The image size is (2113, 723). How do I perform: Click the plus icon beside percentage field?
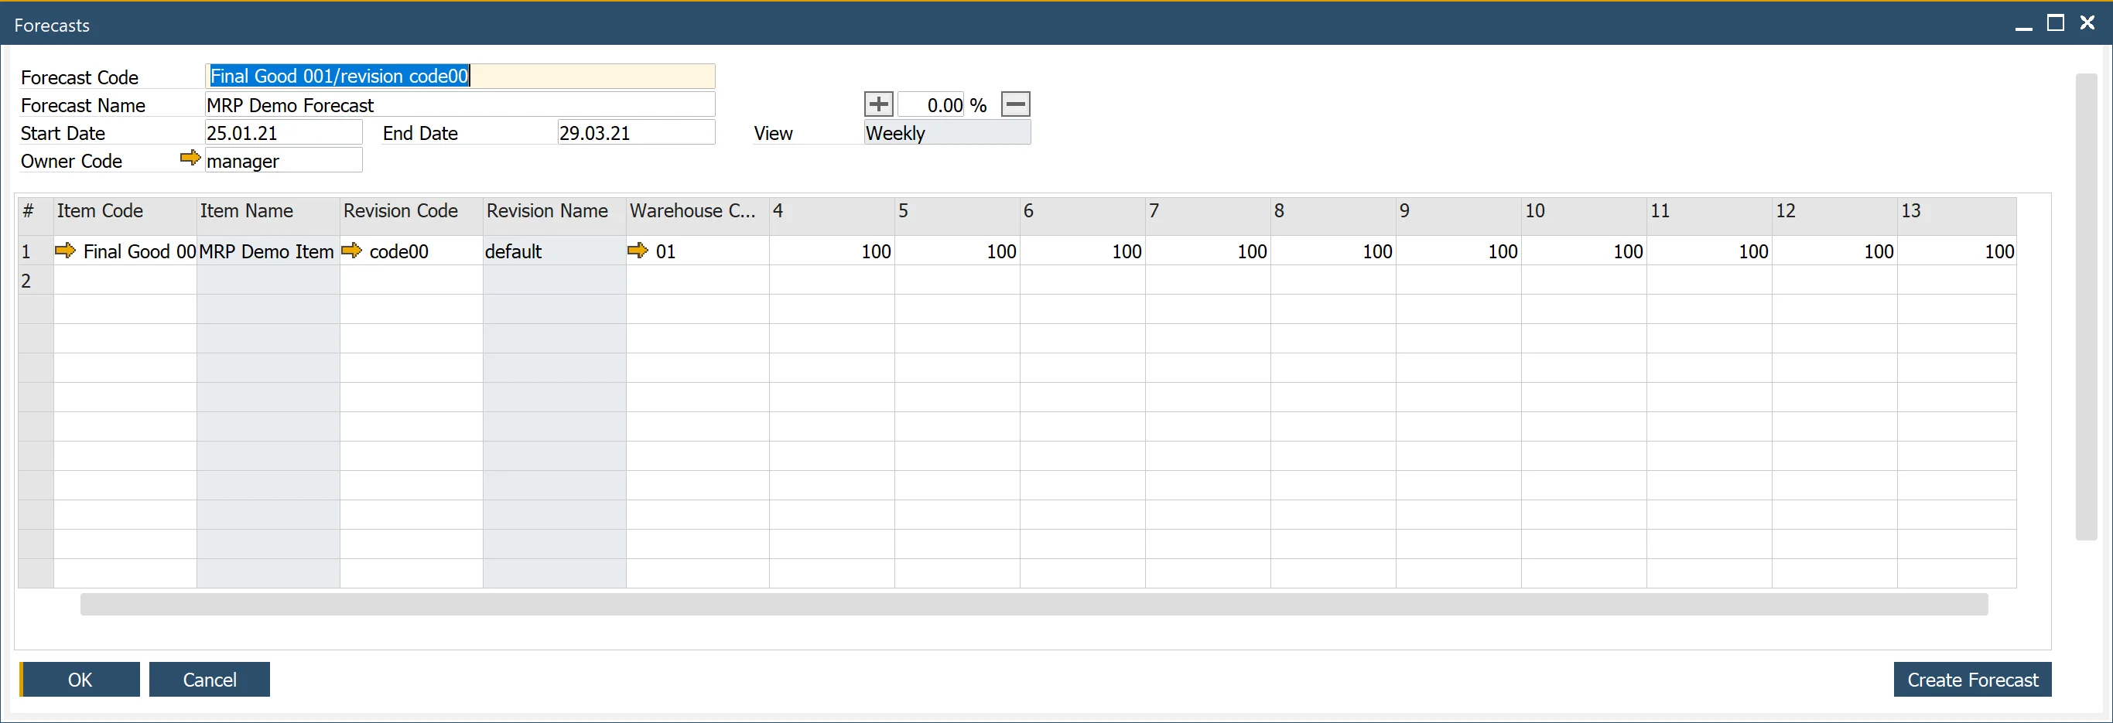click(877, 104)
